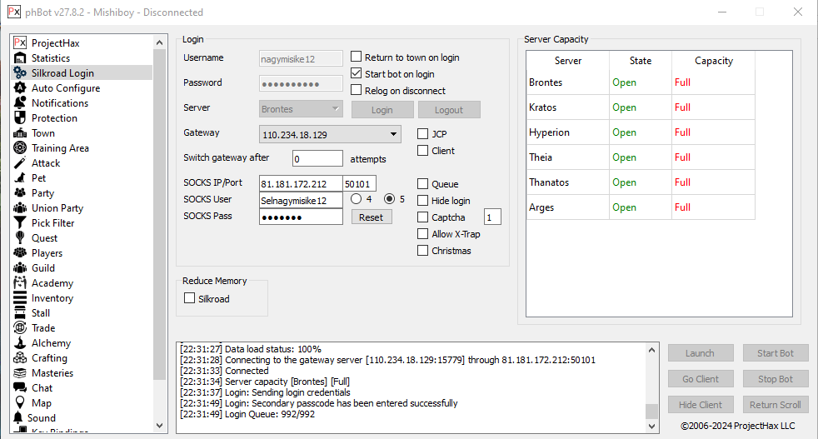Open the Notifications bell icon
The image size is (818, 439).
[20, 103]
